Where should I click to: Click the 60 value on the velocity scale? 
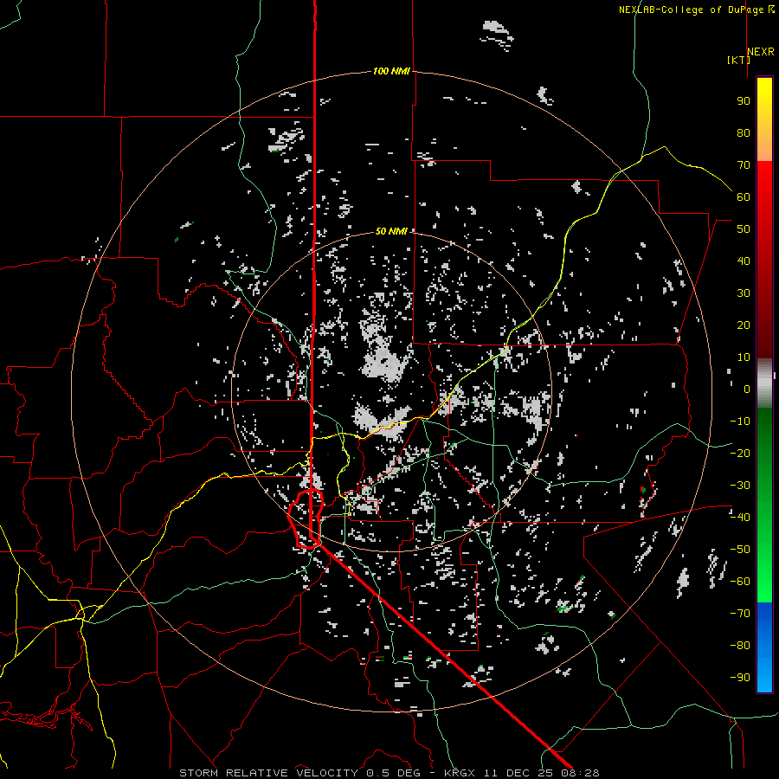[744, 197]
